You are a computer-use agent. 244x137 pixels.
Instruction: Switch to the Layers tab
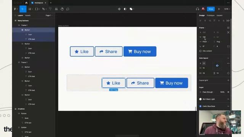click(20, 15)
